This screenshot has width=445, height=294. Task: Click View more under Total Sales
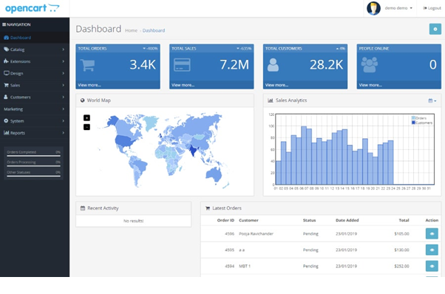pyautogui.click(x=183, y=85)
